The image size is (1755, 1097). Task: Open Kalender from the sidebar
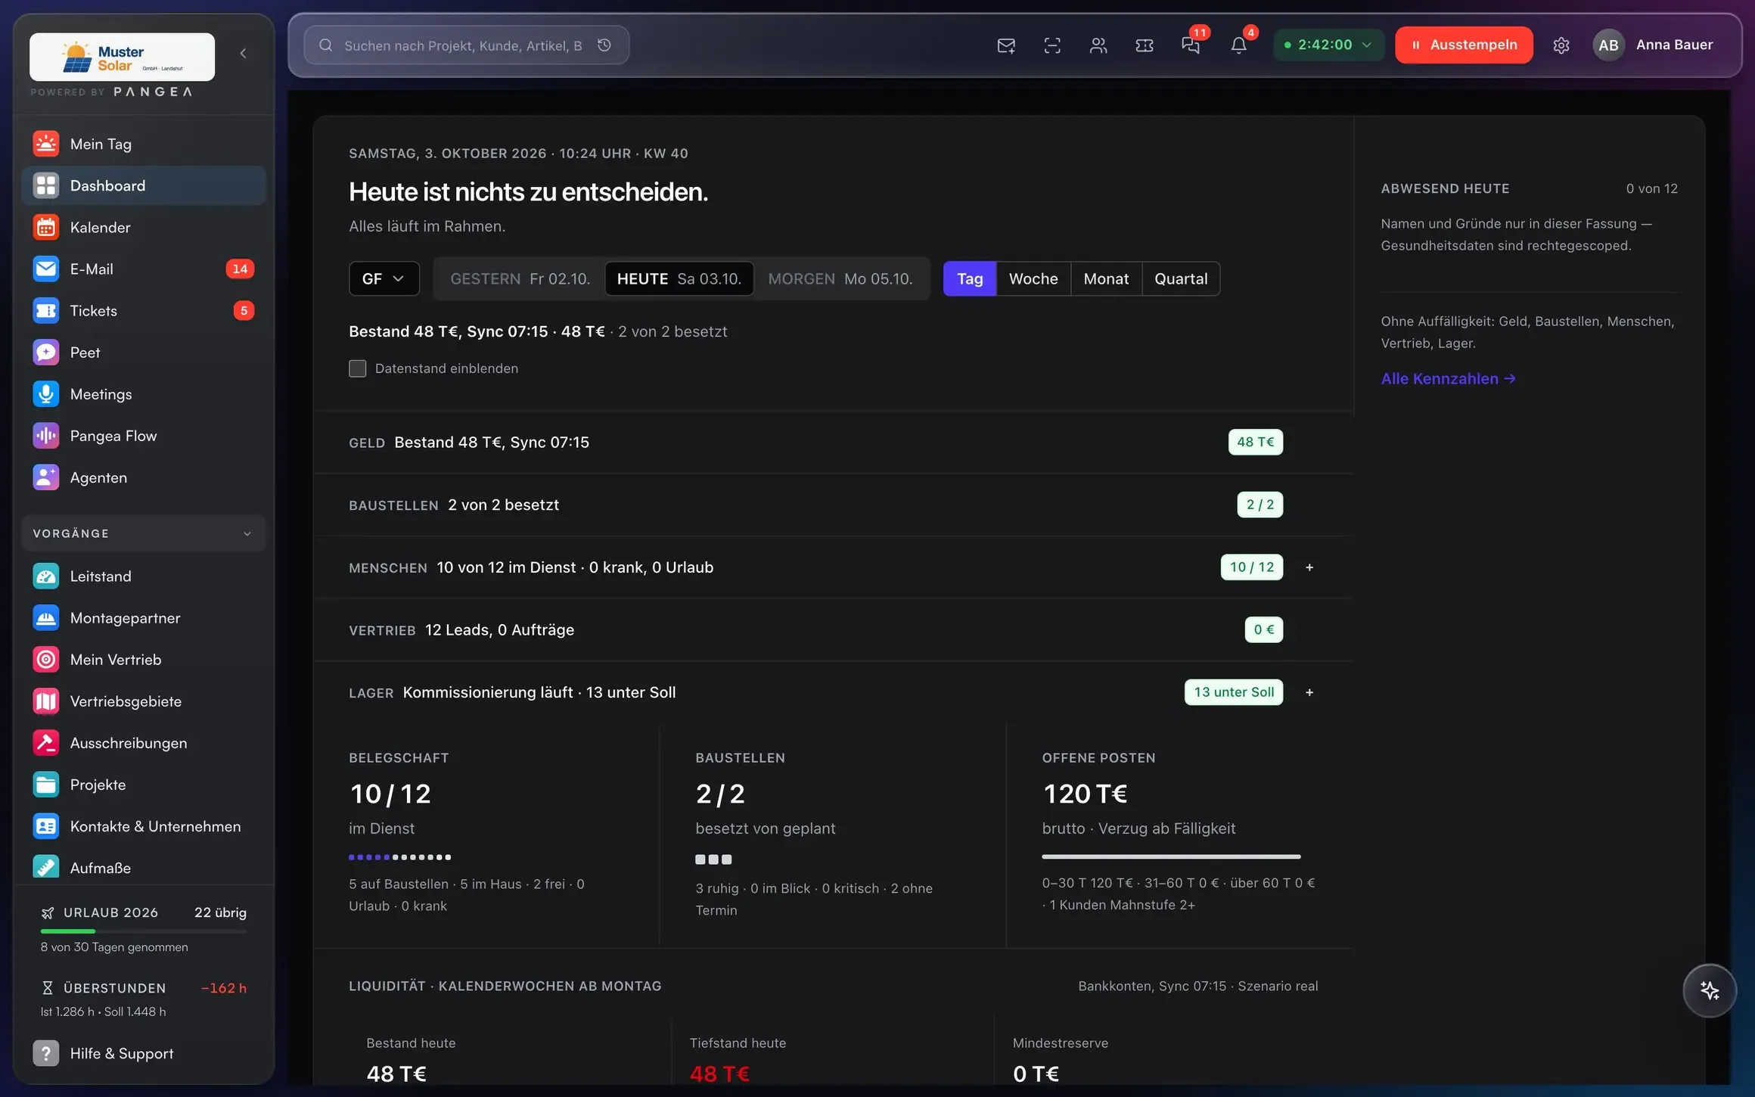coord(144,227)
